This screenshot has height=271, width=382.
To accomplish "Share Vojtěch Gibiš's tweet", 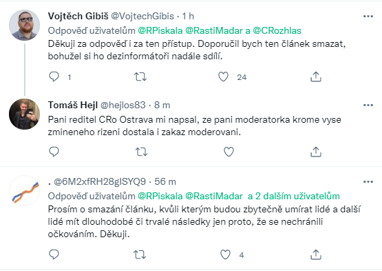I will pos(316,77).
